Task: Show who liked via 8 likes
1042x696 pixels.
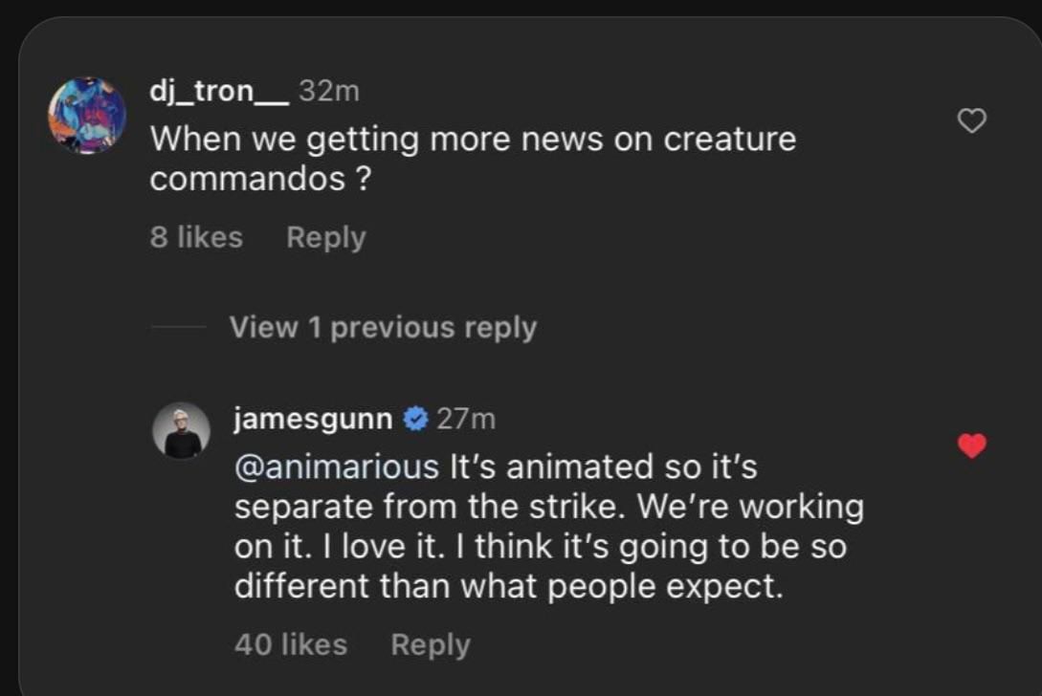Action: tap(196, 237)
